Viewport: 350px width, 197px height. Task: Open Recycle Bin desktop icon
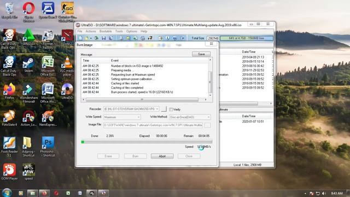click(9, 10)
